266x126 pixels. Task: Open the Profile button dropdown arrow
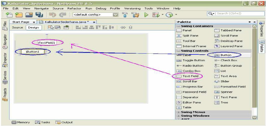point(176,15)
